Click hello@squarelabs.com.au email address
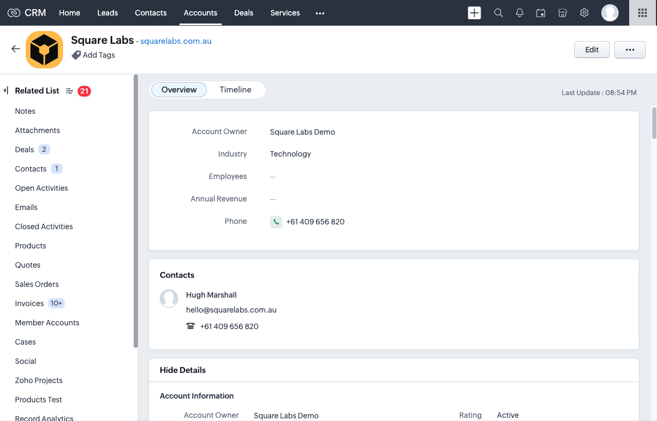Screen dimensions: 657x421 tap(231, 310)
